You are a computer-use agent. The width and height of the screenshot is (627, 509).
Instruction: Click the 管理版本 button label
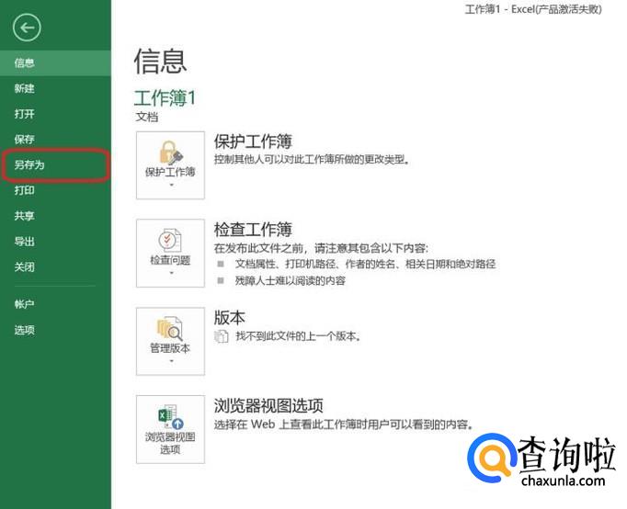click(x=170, y=348)
